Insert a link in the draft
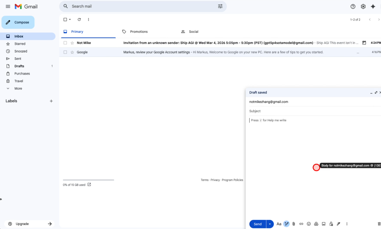The image size is (381, 229). point(301,224)
